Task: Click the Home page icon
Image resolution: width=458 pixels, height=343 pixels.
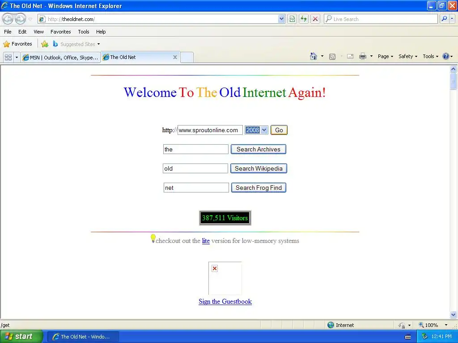Action: 314,56
